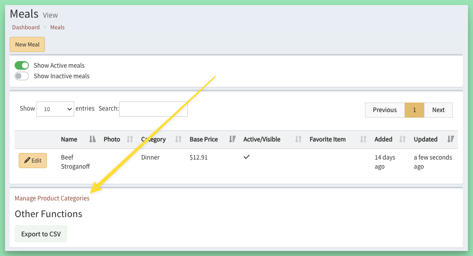This screenshot has width=473, height=256.
Task: Click the Beef Stroganoff name cell
Action: [x=75, y=162]
